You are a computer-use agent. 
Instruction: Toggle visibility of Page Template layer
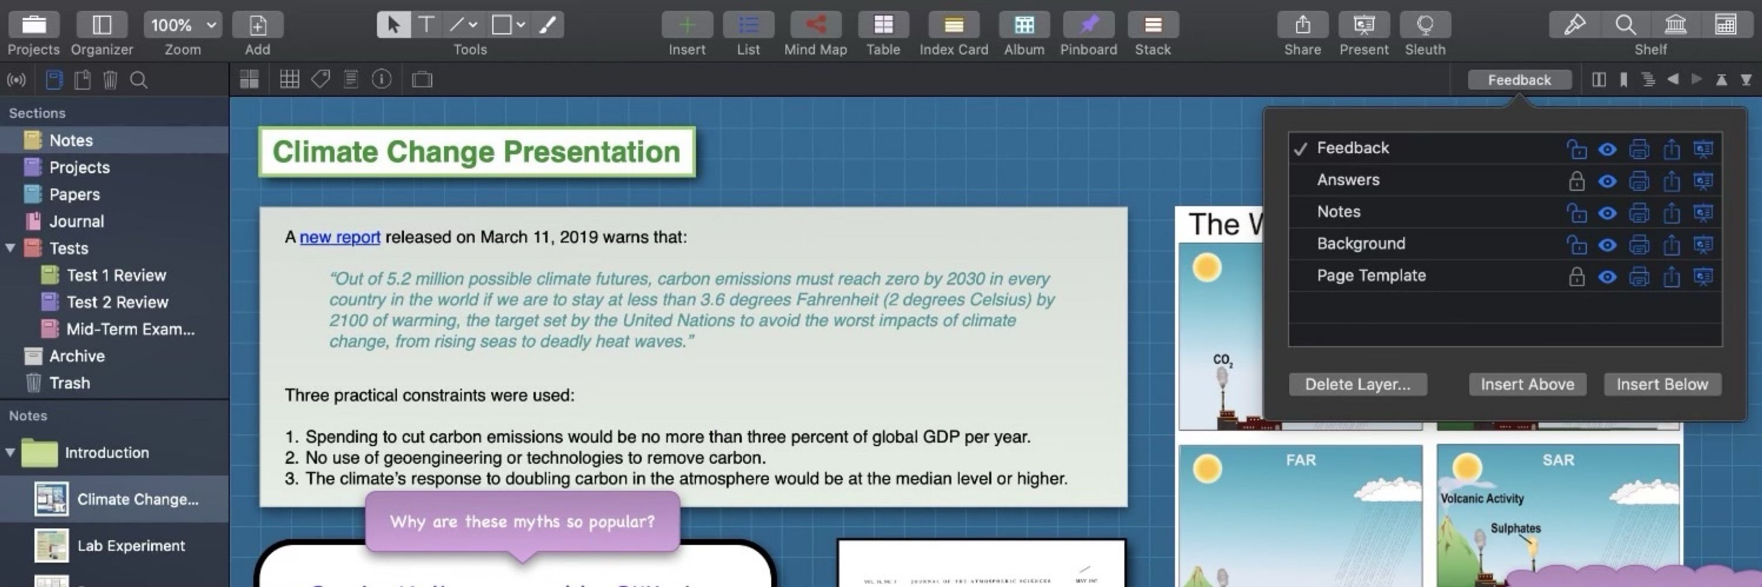pyautogui.click(x=1608, y=276)
